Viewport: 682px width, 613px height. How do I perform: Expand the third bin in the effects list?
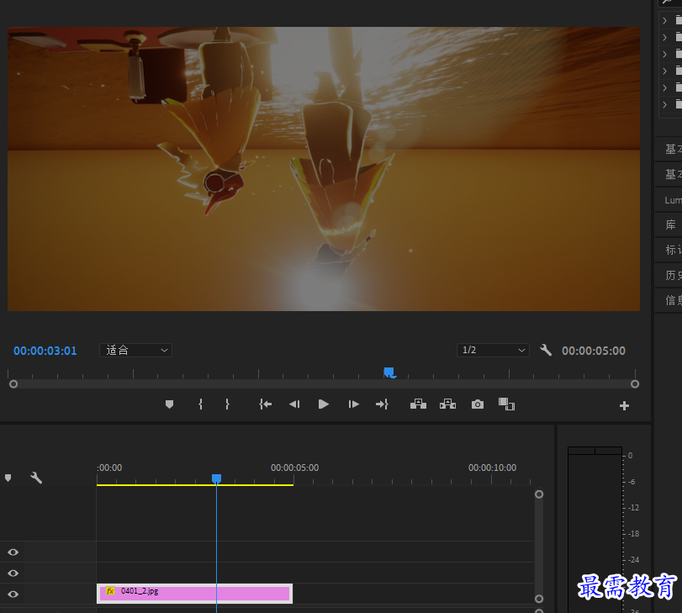[664, 54]
